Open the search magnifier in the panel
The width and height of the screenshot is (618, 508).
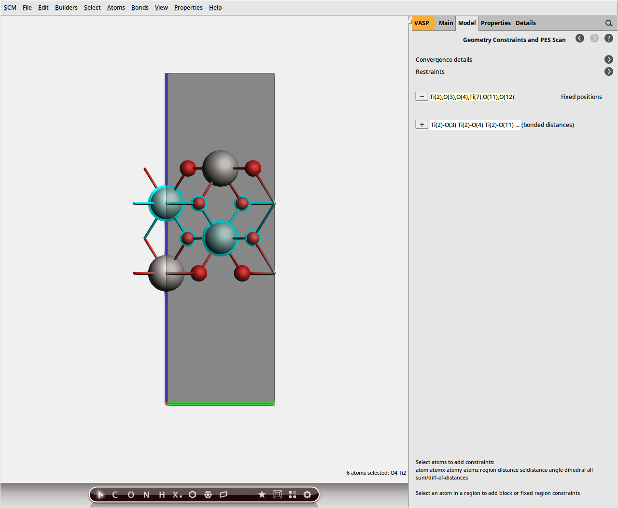coord(608,23)
